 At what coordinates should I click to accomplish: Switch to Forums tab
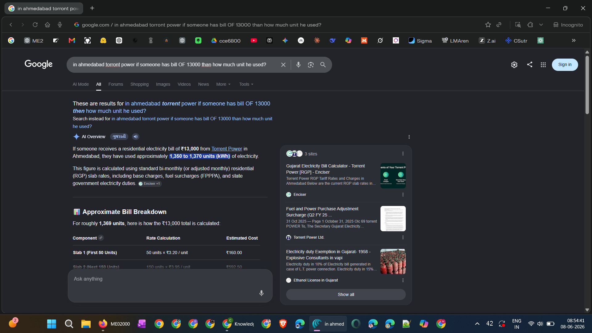[116, 84]
